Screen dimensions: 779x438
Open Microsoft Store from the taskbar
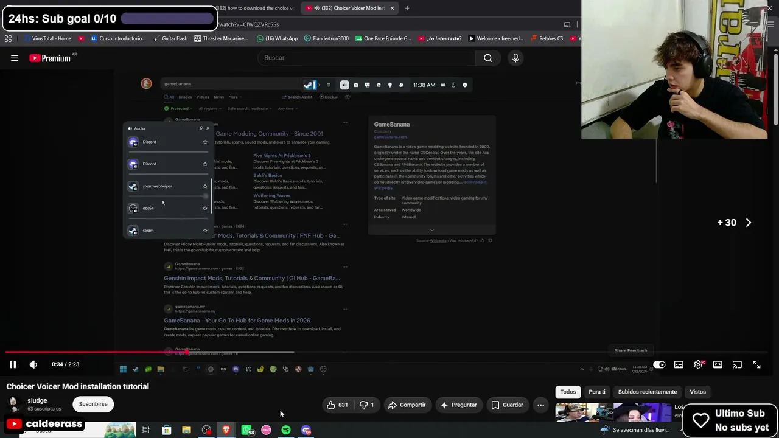tap(166, 430)
